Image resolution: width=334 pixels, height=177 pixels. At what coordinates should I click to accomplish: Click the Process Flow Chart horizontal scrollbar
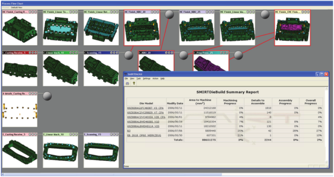tap(167, 174)
